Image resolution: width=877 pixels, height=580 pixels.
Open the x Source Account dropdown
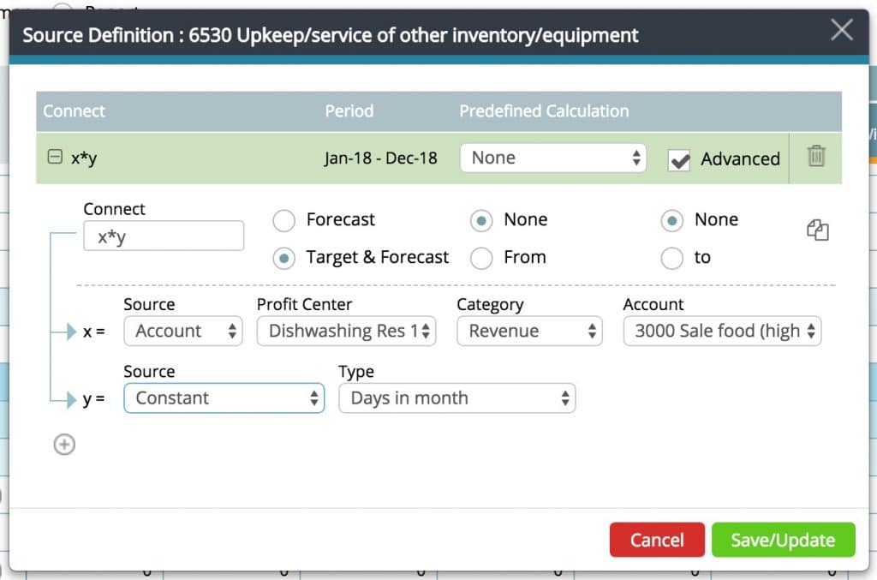pos(183,332)
